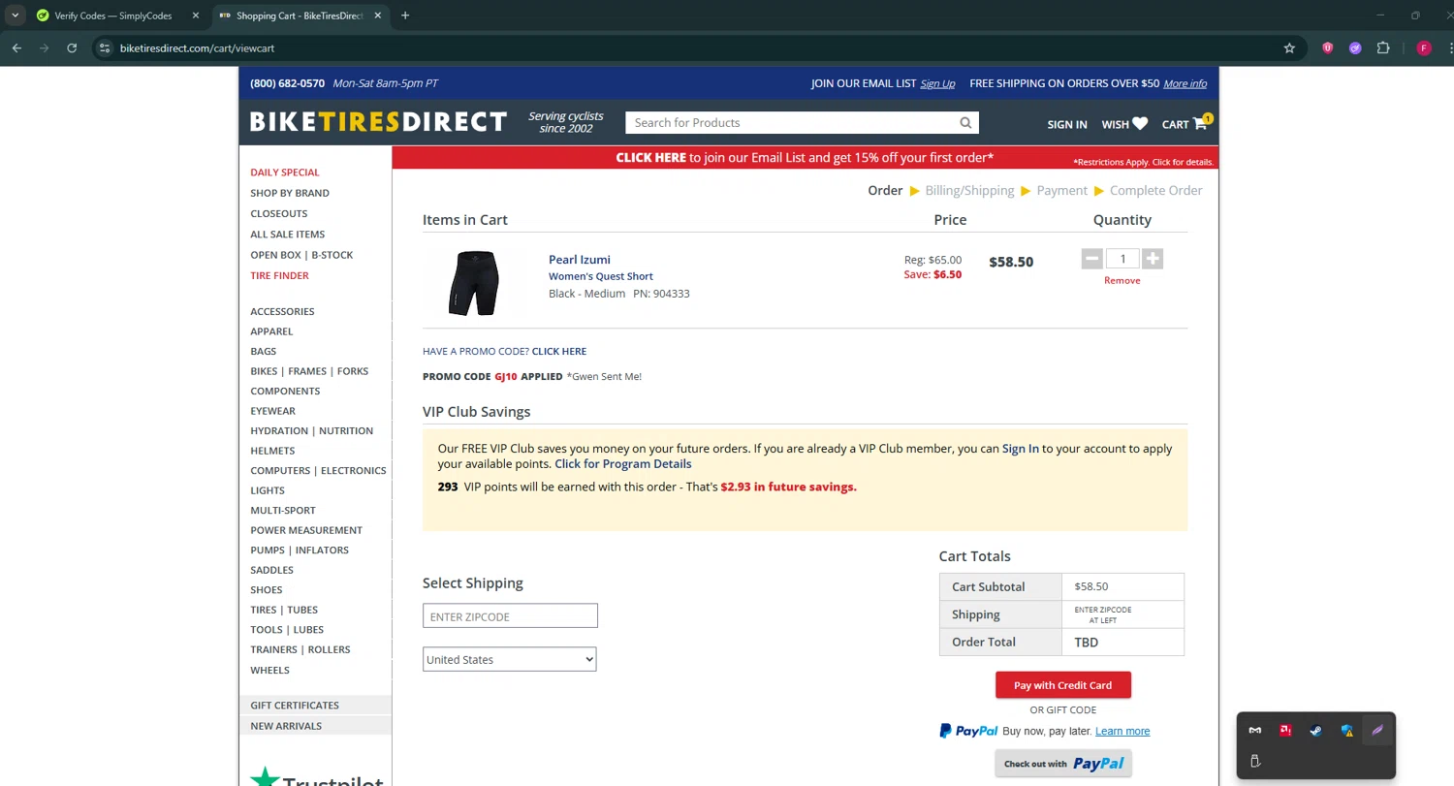This screenshot has width=1454, height=786.
Task: Click the purple feather tray icon
Action: tap(1376, 731)
